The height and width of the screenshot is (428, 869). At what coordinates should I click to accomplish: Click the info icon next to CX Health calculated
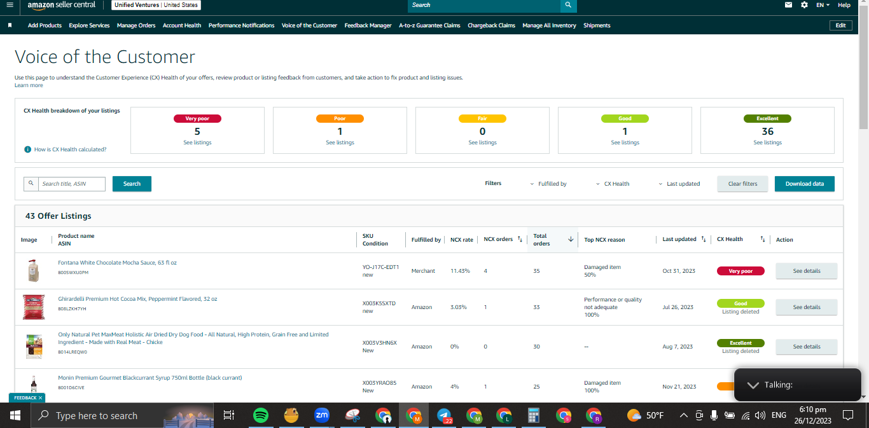point(27,149)
